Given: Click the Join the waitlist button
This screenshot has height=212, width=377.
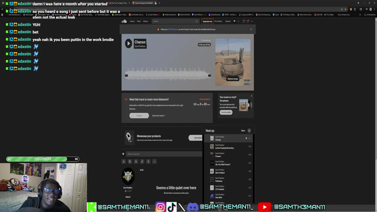Looking at the screenshot, I should point(226,112).
